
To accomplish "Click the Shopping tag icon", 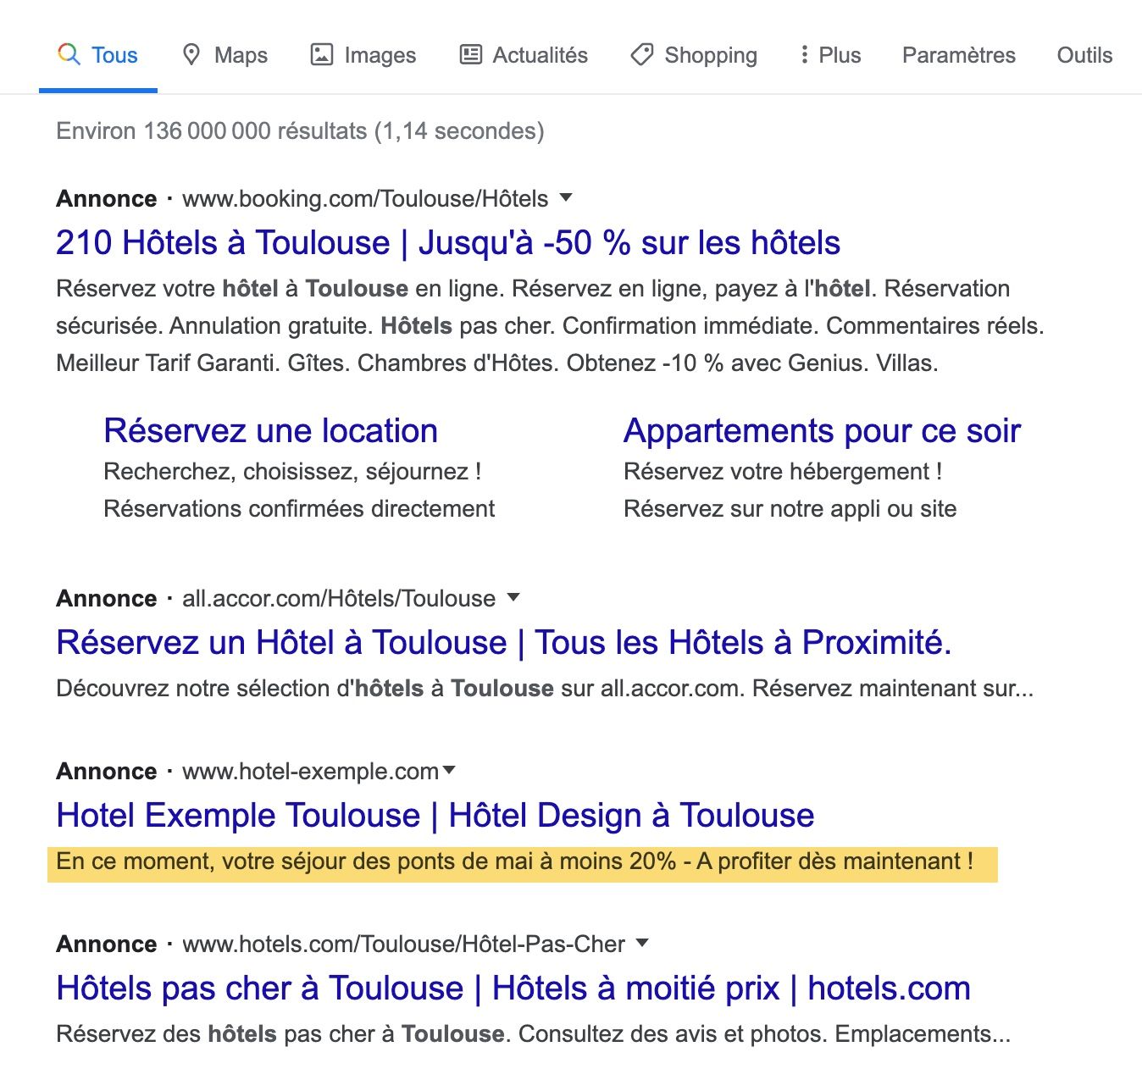I will (642, 55).
